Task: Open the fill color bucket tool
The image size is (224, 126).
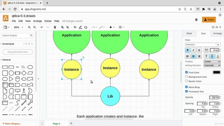Action: (x=75, y=27)
